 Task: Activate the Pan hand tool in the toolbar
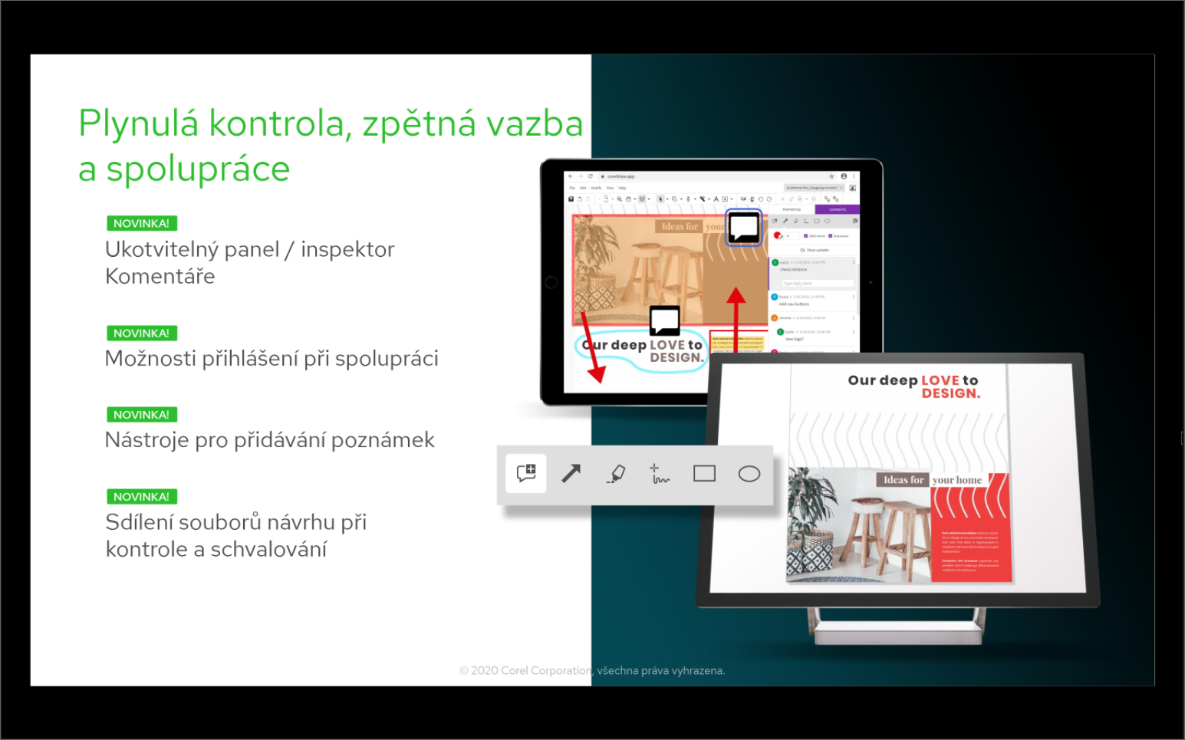click(628, 199)
